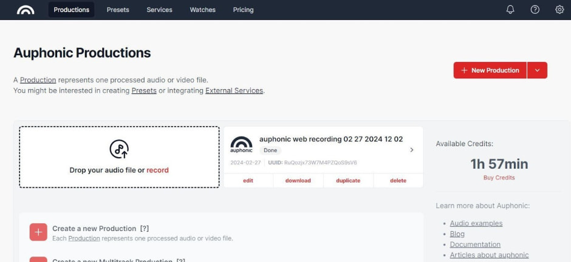Click the audio upload icon in drop zone
Screen dimensions: 571x262
click(119, 149)
